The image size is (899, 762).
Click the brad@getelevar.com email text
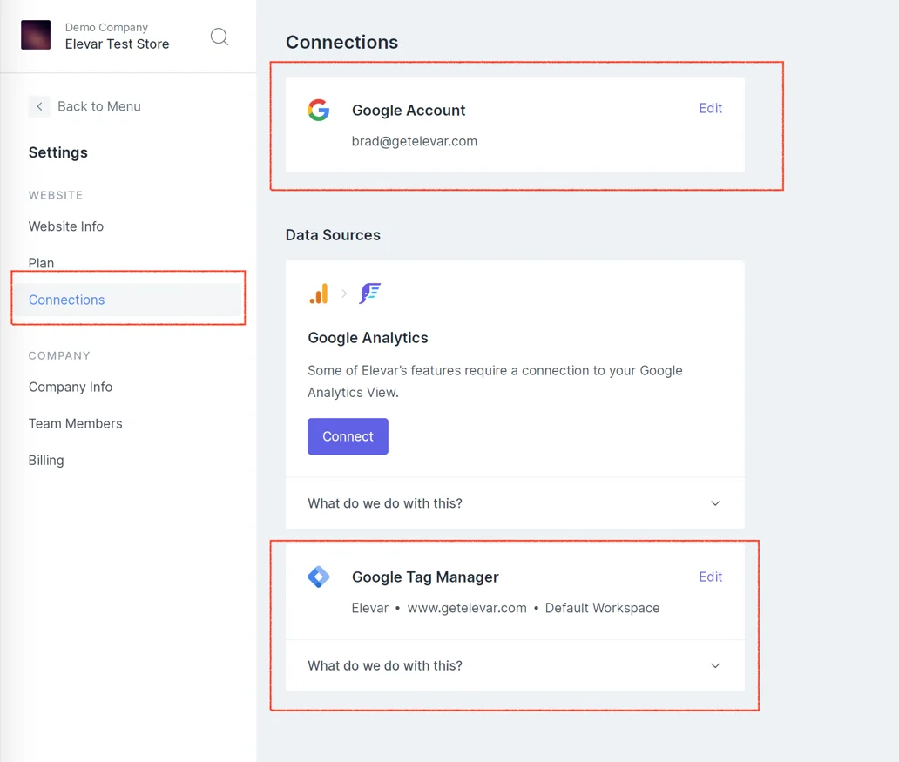point(414,142)
